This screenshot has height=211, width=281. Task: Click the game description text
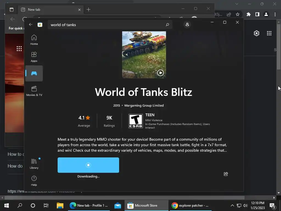(x=142, y=145)
